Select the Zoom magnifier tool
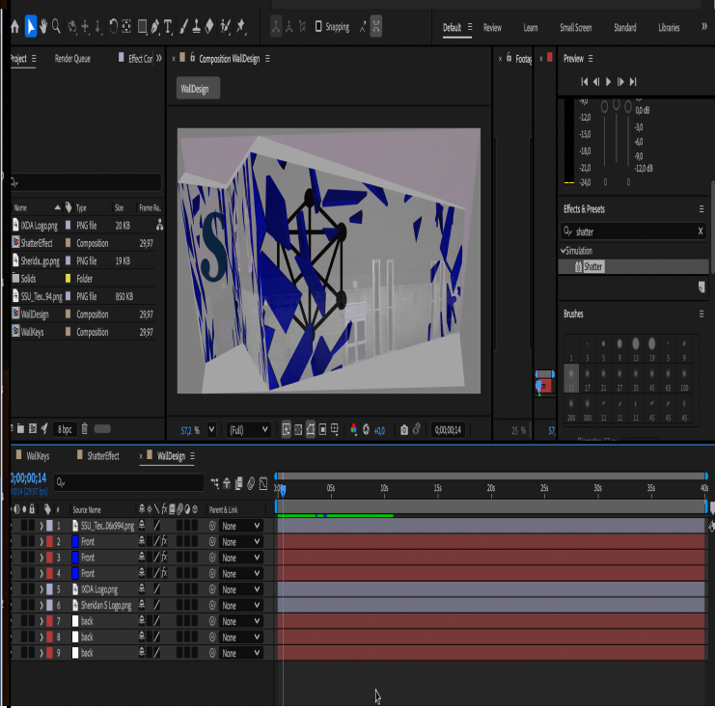 (x=56, y=26)
